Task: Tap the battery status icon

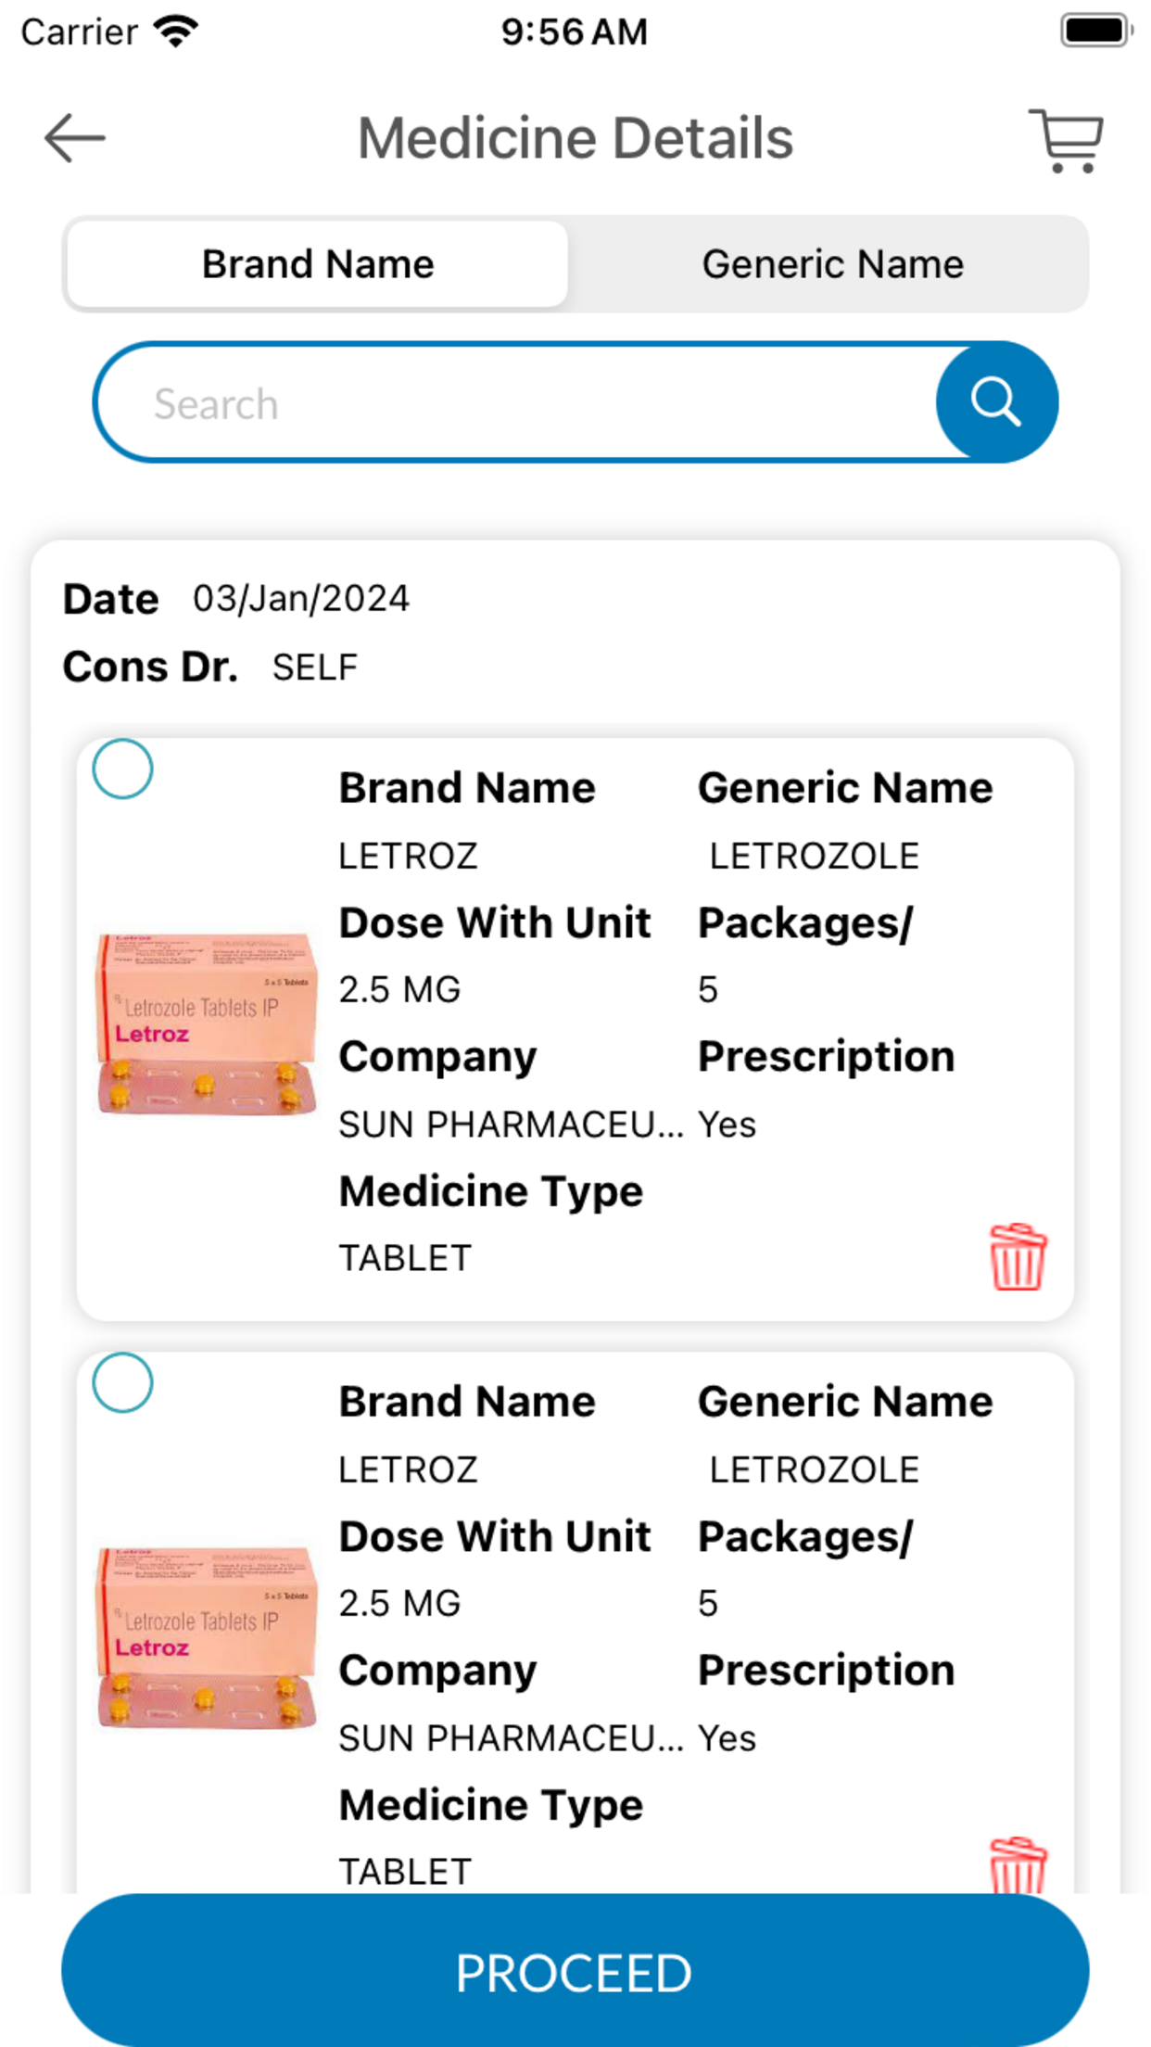Action: click(x=1095, y=32)
